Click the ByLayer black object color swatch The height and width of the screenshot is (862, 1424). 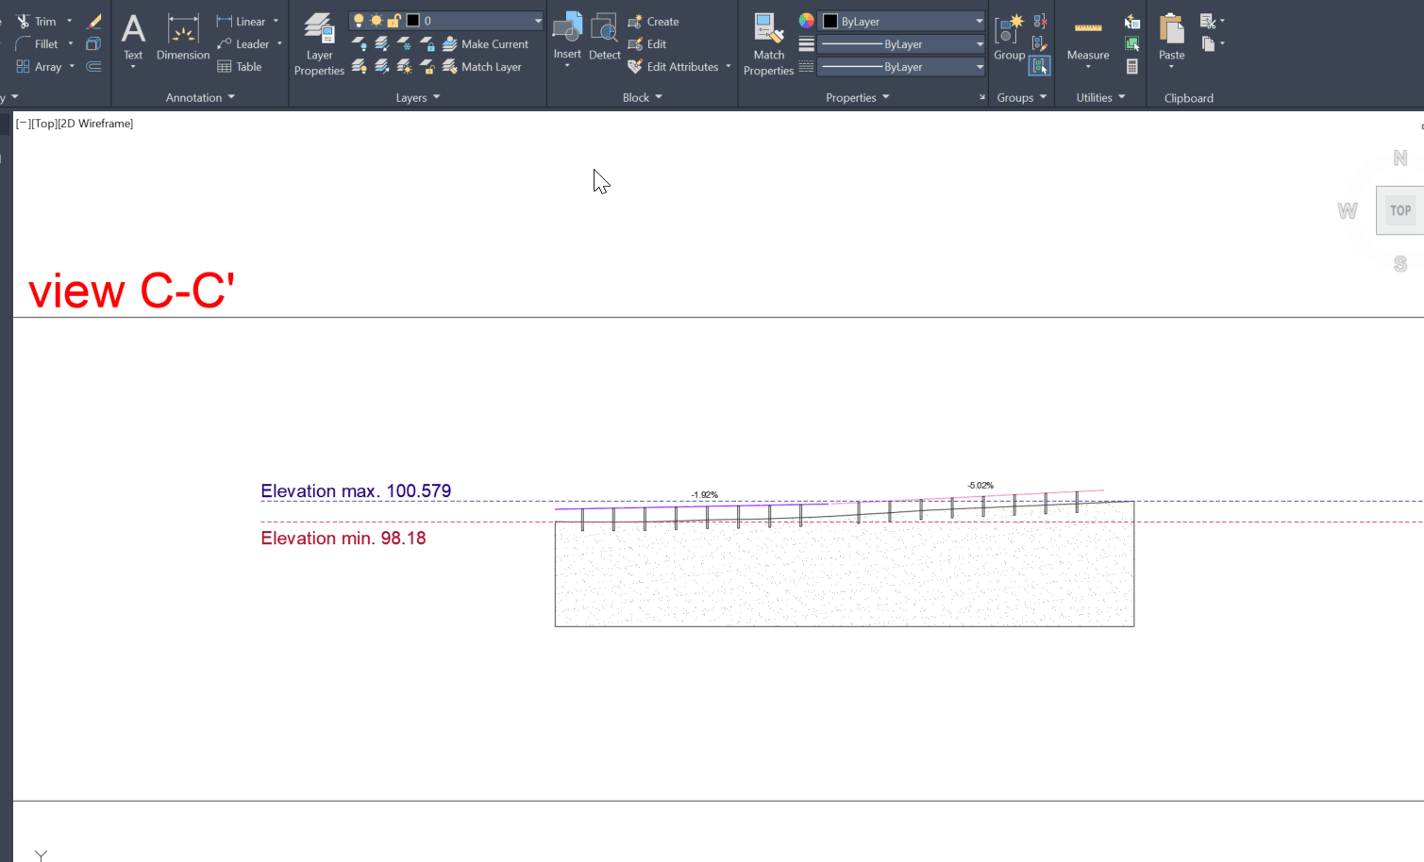(830, 21)
